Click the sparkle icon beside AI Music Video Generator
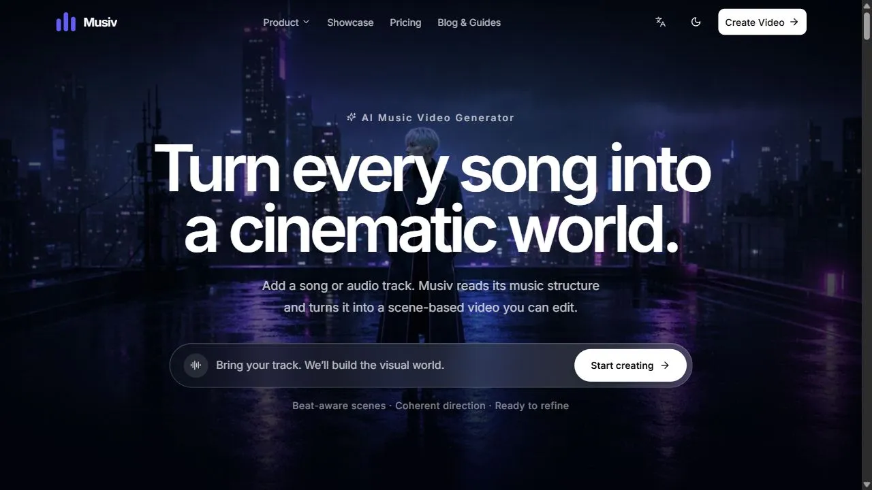 (x=352, y=117)
